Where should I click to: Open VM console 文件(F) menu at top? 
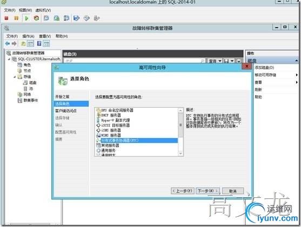pyautogui.click(x=10, y=10)
